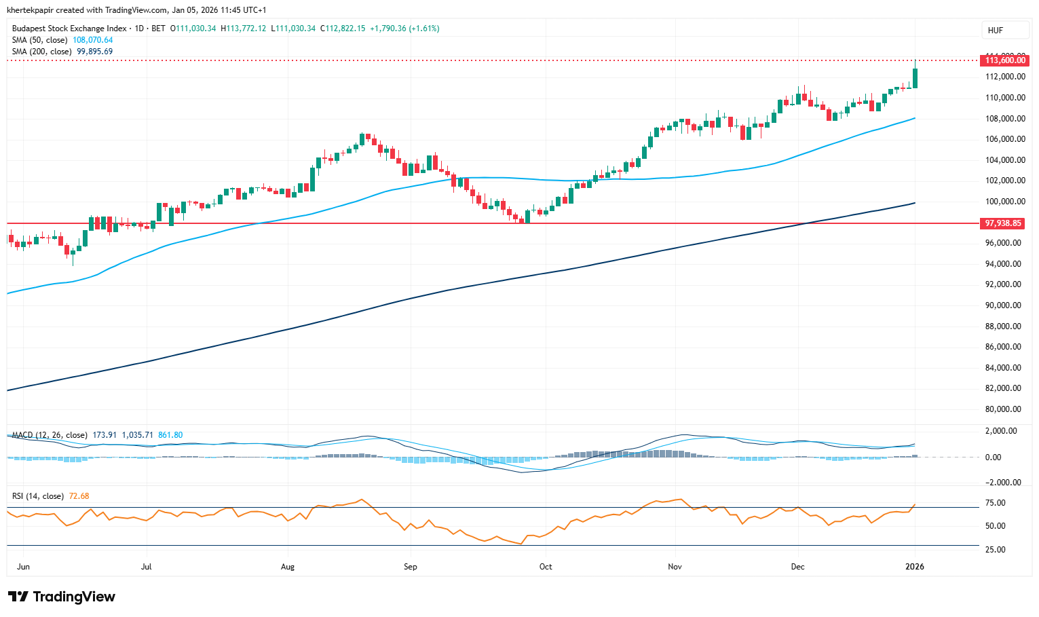The height and width of the screenshot is (617, 1039).
Task: Click the 75.00 level on RSI scale
Action: click(995, 503)
